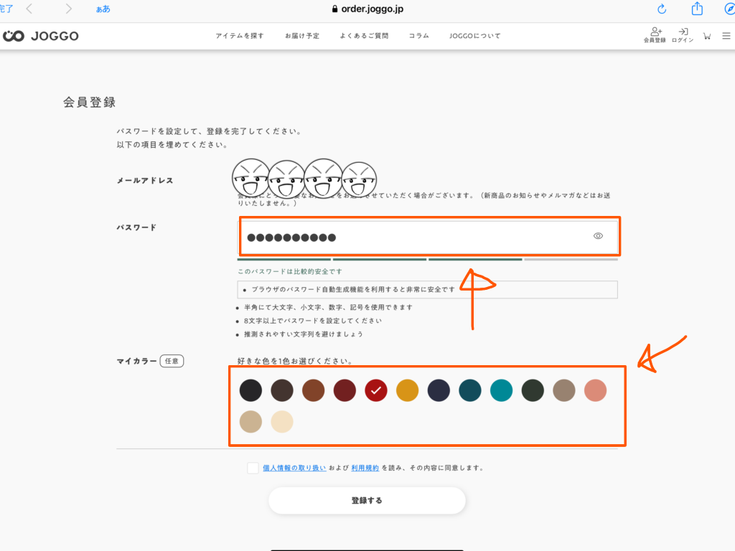735x551 pixels.
Task: Check the terms agreement checkbox
Action: 253,468
